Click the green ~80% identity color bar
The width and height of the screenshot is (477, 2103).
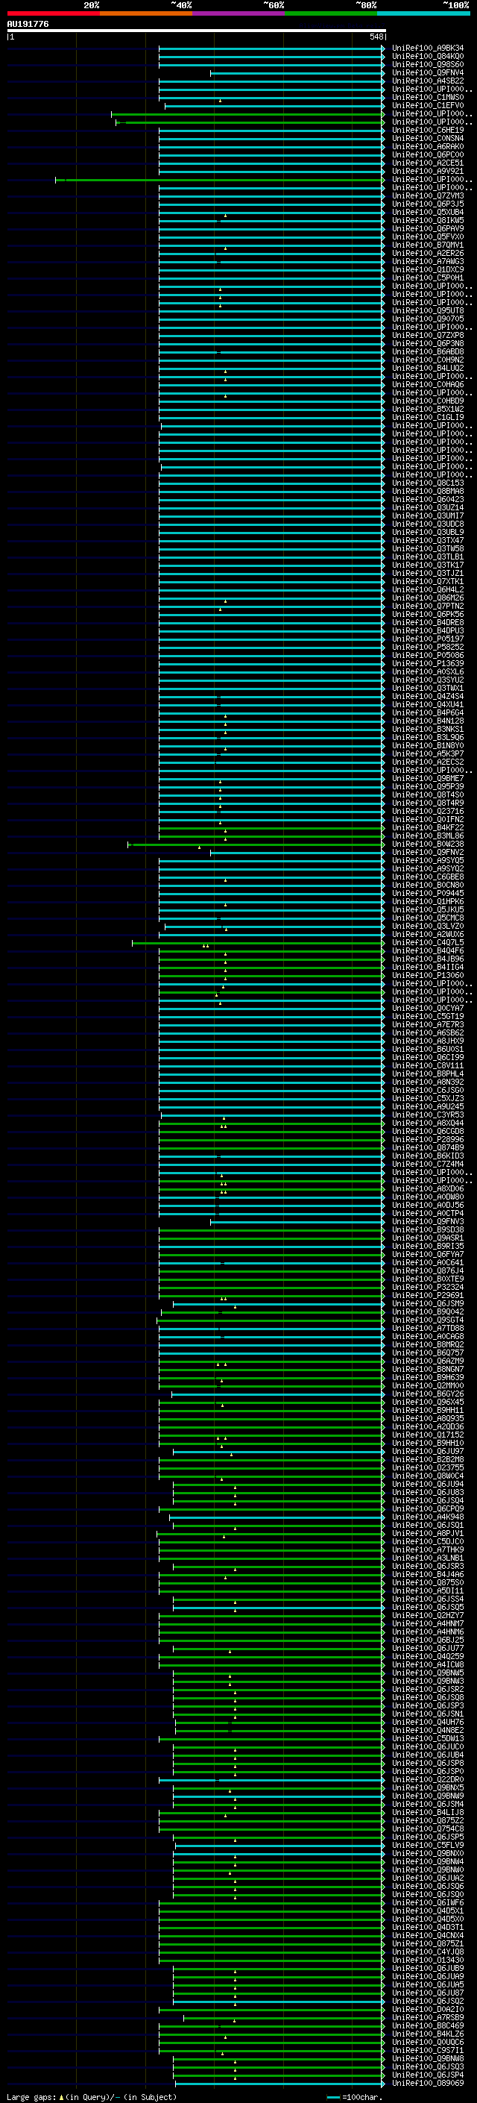click(331, 13)
